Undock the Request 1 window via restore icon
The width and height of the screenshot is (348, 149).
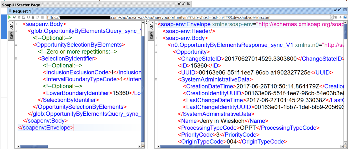coord(336,10)
